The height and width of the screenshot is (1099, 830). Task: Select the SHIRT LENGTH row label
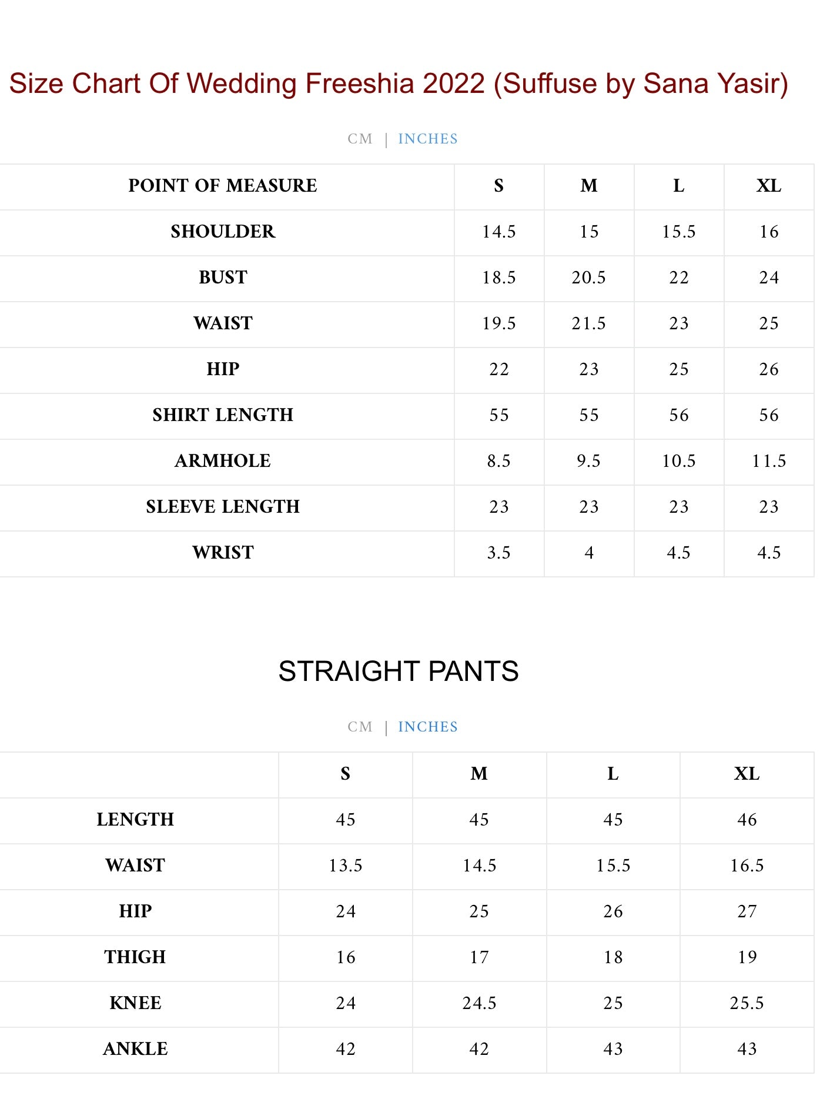point(223,415)
